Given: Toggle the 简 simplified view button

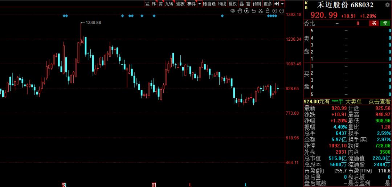Looking at the screenshot, I should pos(160,4).
